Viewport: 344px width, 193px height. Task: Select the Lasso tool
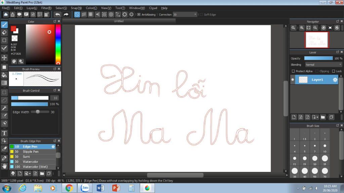tap(4, 100)
